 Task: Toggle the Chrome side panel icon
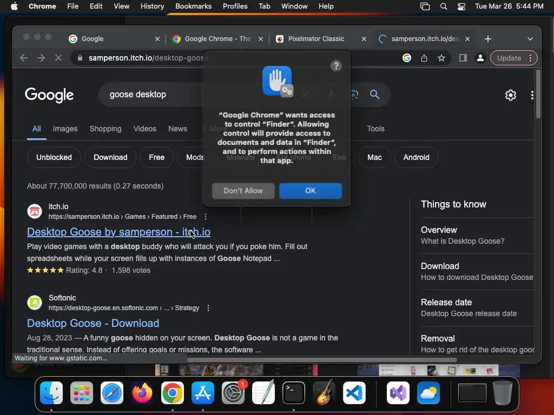[x=463, y=58]
